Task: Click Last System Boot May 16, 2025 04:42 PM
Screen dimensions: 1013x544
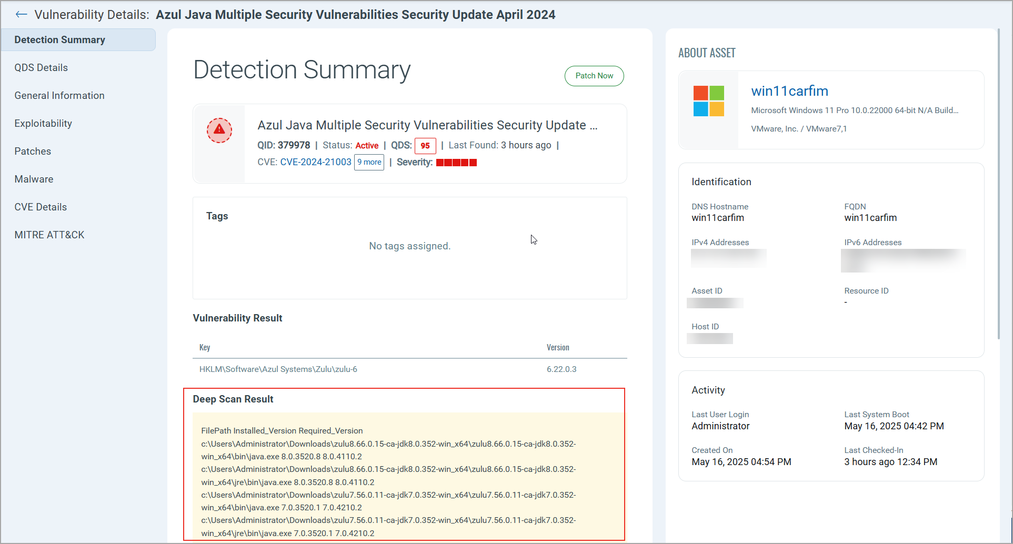Action: pos(894,426)
